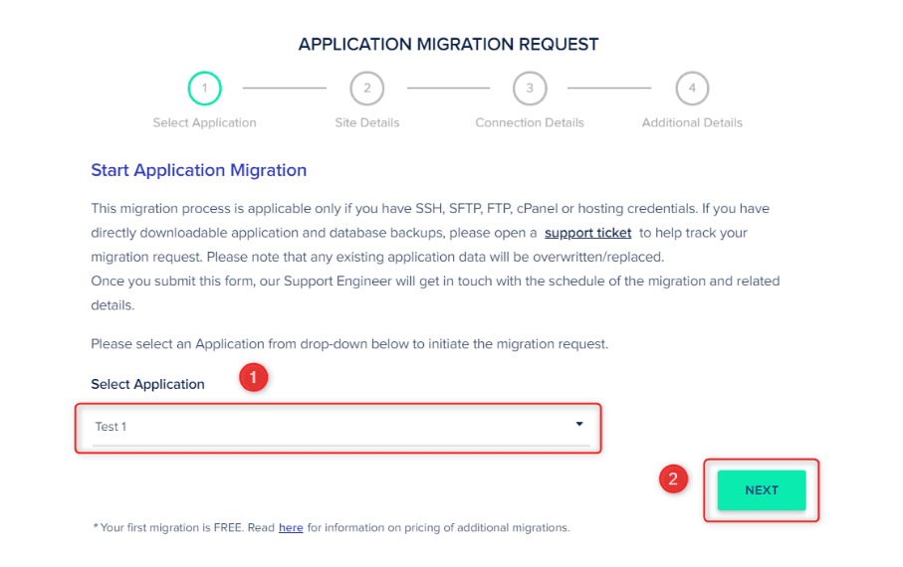The image size is (903, 567).
Task: Click step 1 circle in progress stepper
Action: coord(204,88)
